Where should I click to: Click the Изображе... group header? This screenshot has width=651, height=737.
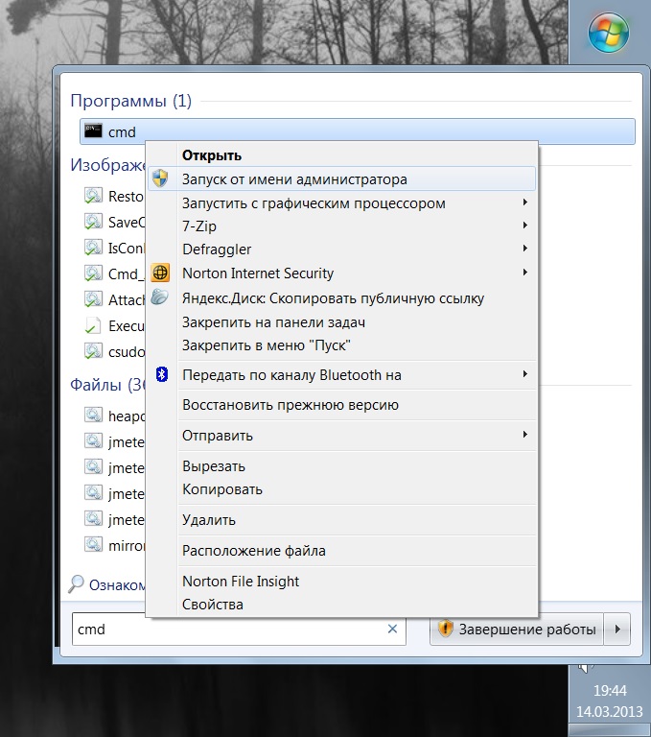(x=107, y=165)
